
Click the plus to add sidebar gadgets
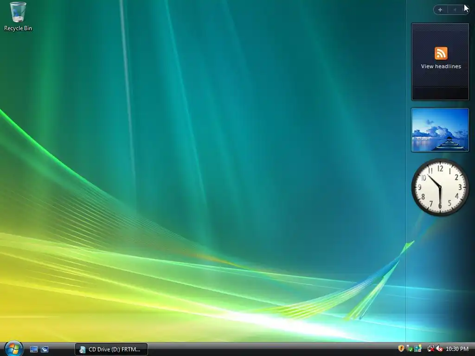[440, 10]
